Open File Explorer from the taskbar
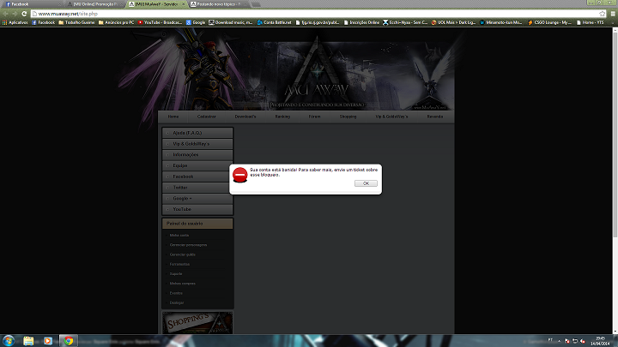Viewport: 618px width, 347px height. (48, 340)
